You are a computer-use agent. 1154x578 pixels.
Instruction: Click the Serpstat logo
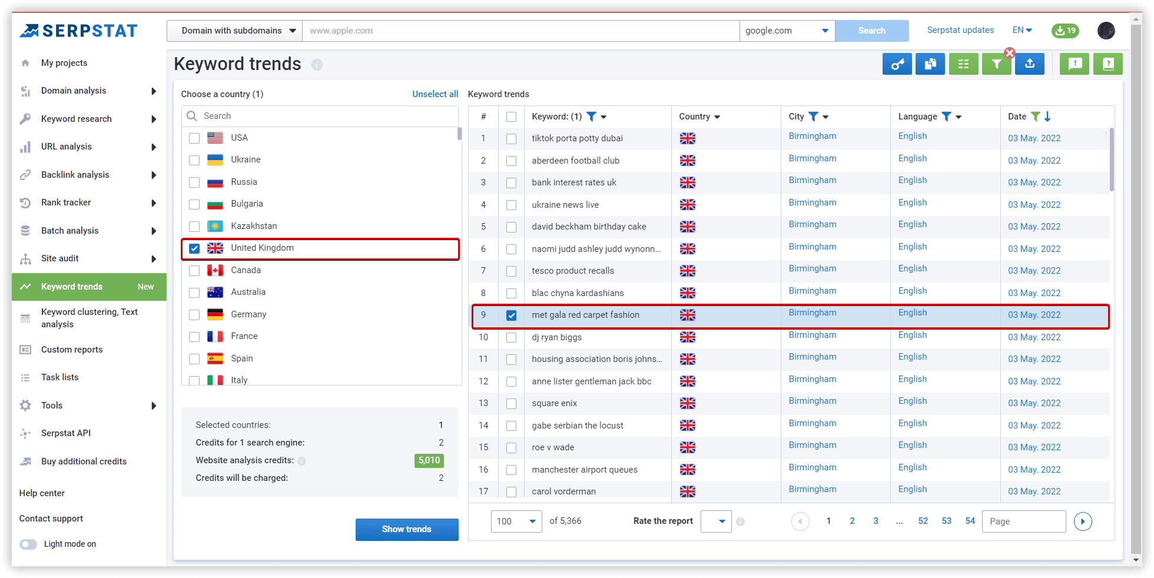click(78, 31)
